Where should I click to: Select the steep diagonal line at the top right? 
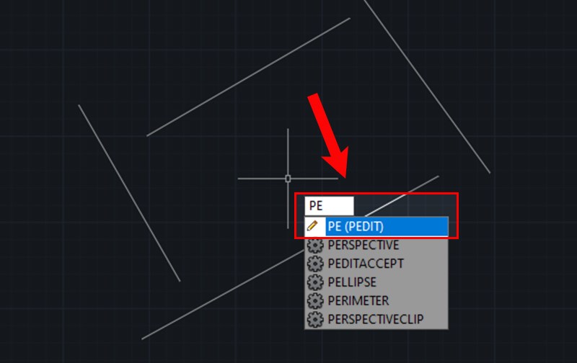point(427,86)
